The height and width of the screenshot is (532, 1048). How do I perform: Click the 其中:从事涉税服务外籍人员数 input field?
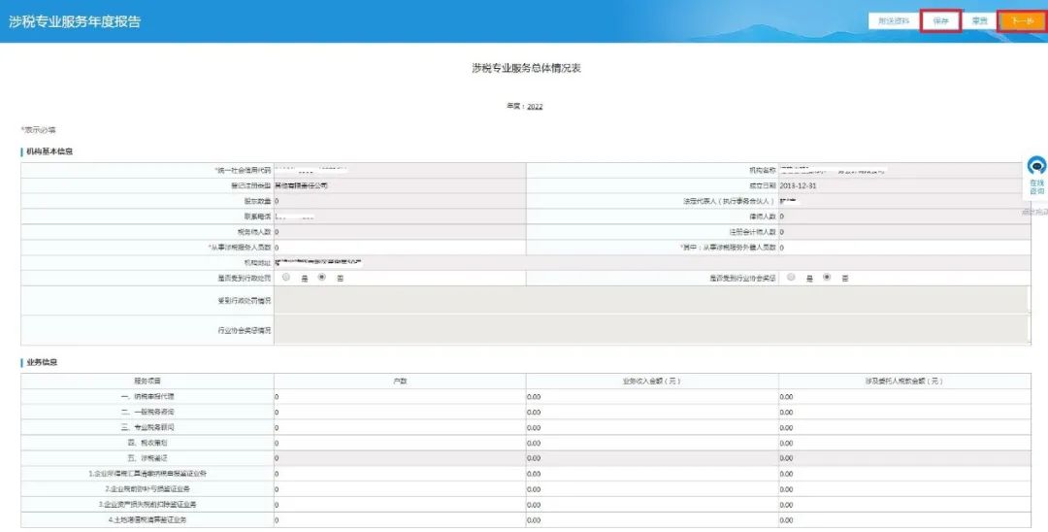pos(904,248)
